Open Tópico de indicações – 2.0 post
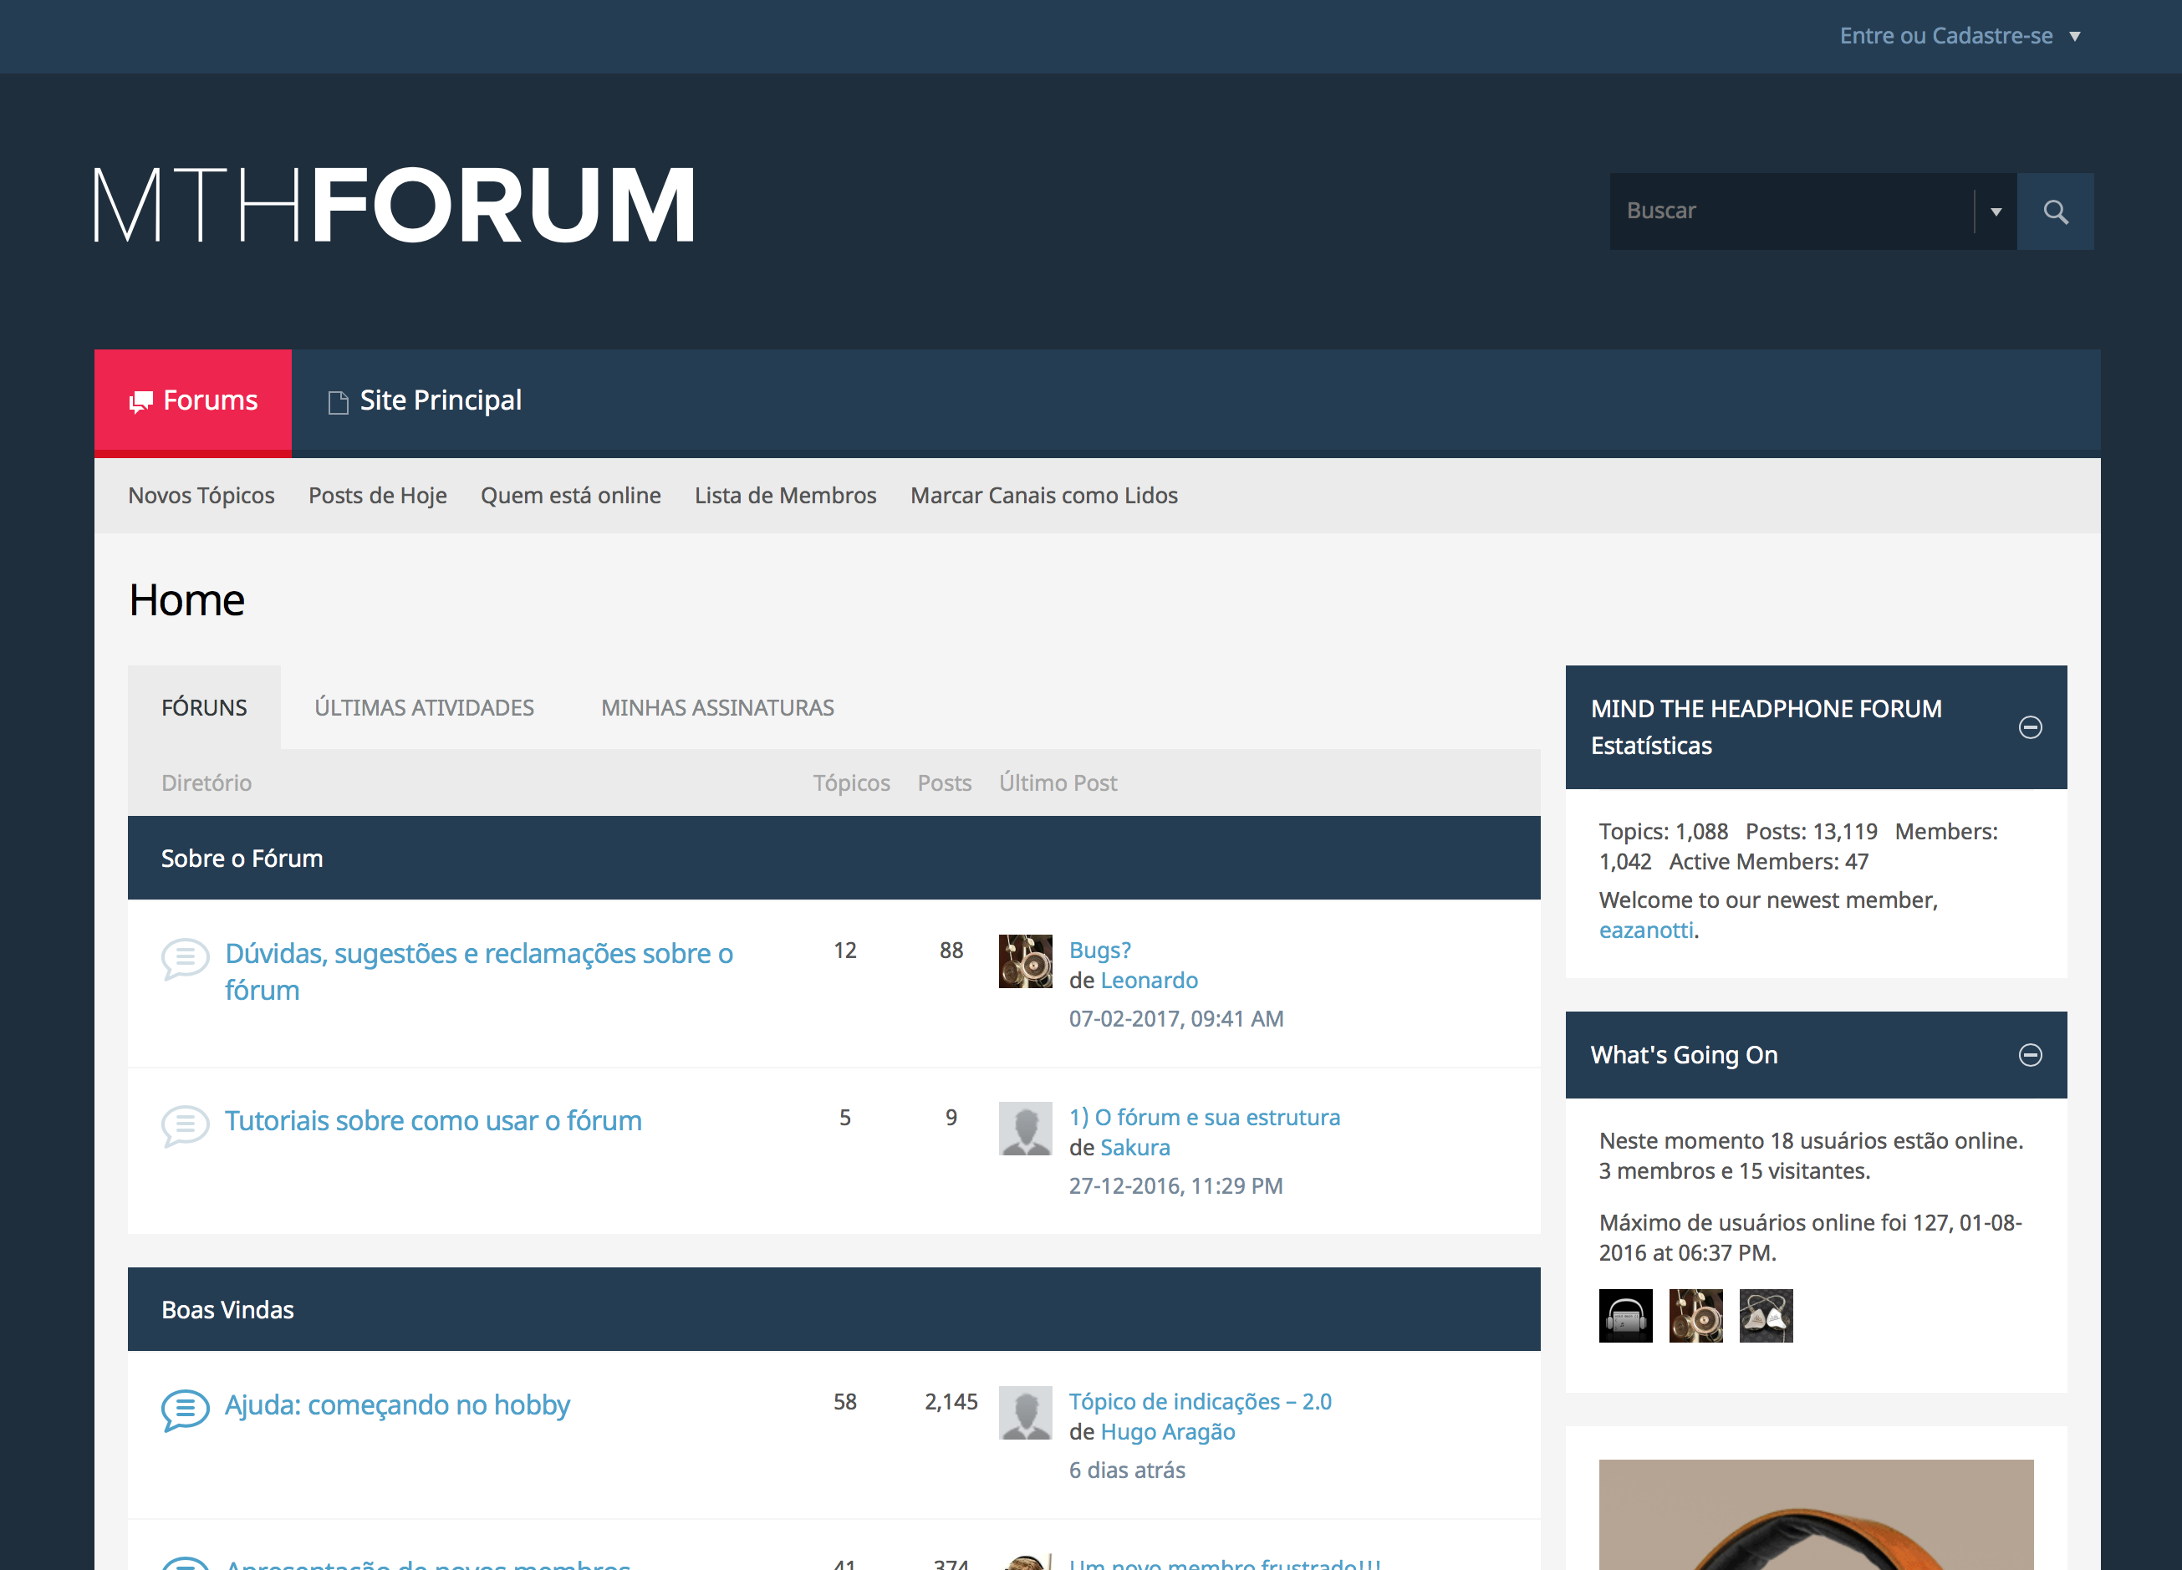Image resolution: width=2182 pixels, height=1570 pixels. (1200, 1402)
